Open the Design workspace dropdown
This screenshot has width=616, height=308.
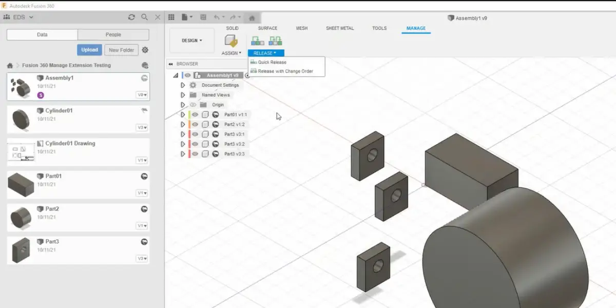click(192, 41)
